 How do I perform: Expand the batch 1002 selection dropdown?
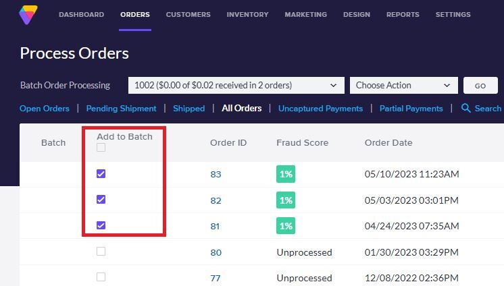click(236, 86)
